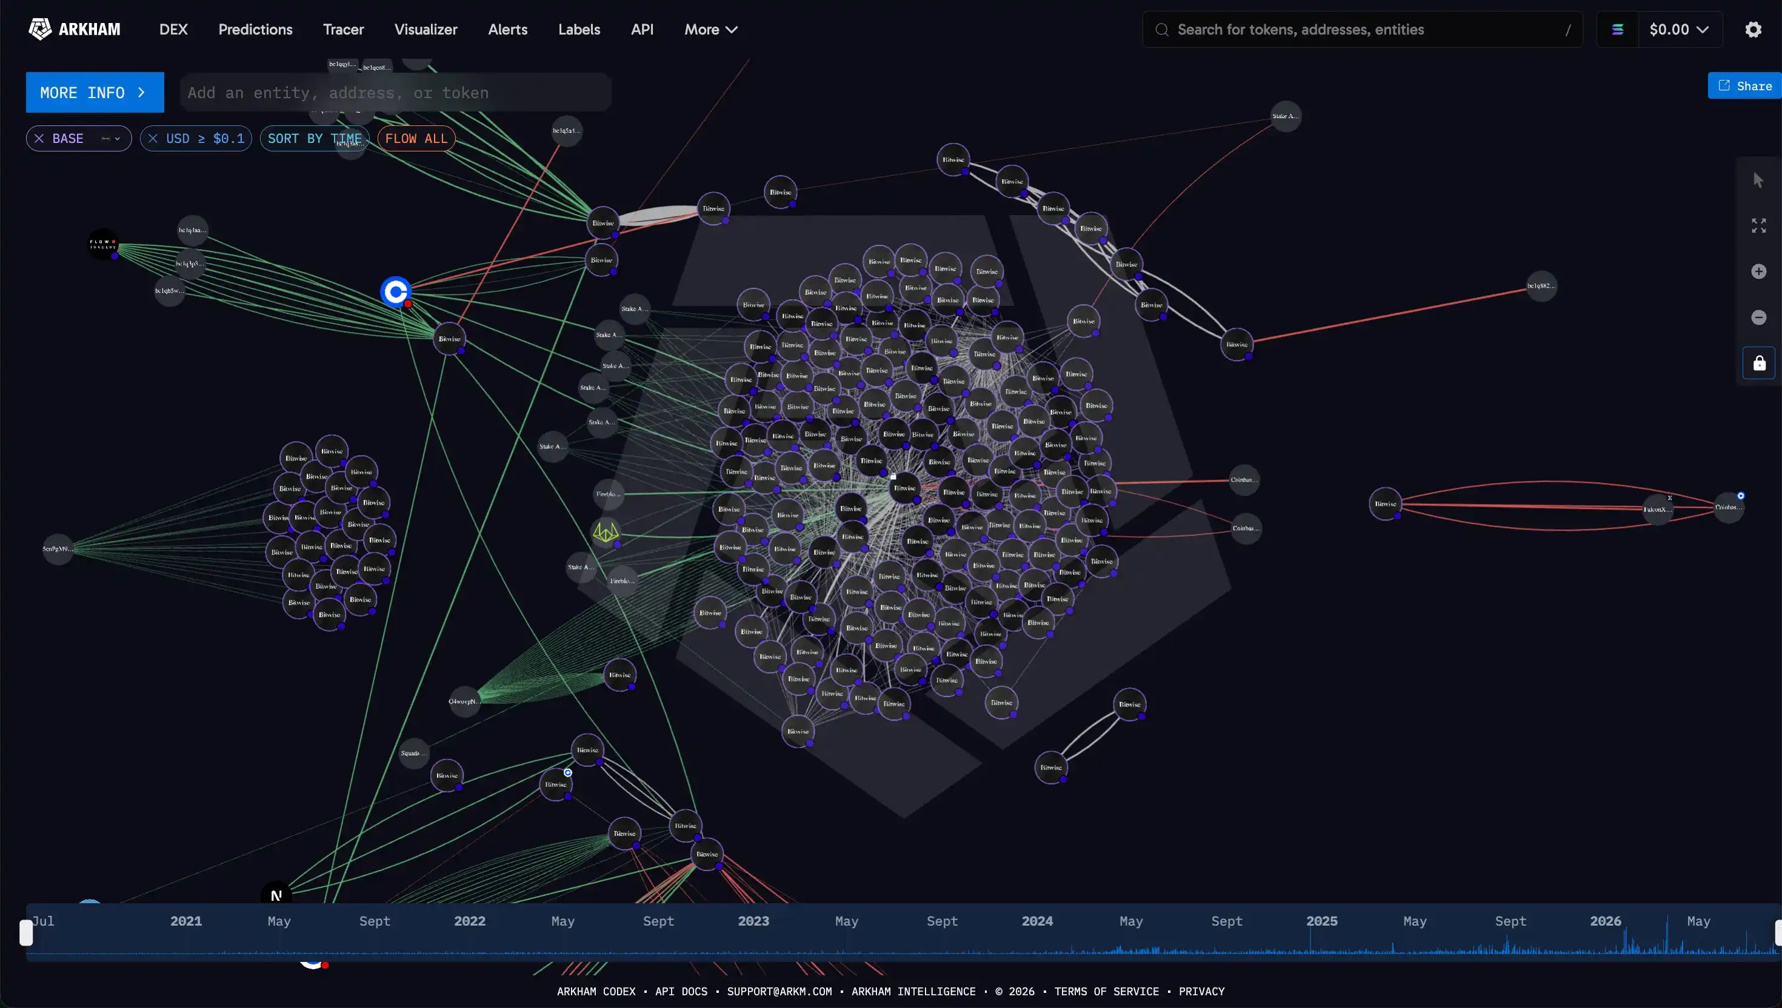Image resolution: width=1782 pixels, height=1008 pixels.
Task: Click the Arkham logo in header
Action: [x=74, y=29]
